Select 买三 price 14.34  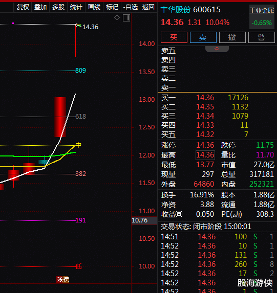tap(205, 116)
